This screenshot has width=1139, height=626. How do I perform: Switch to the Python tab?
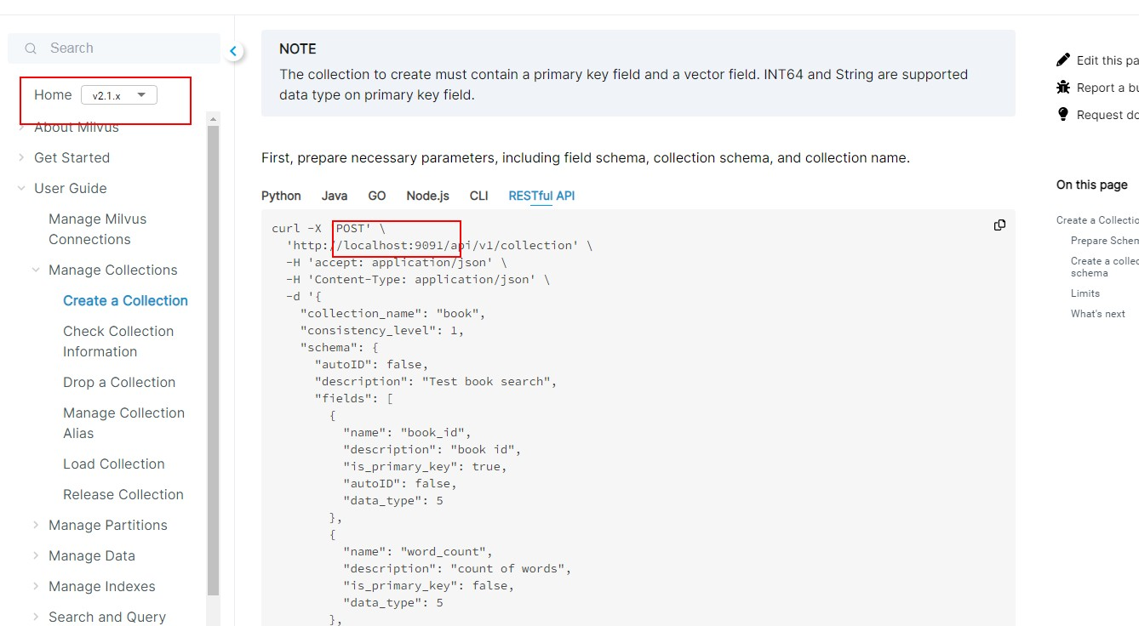point(281,196)
